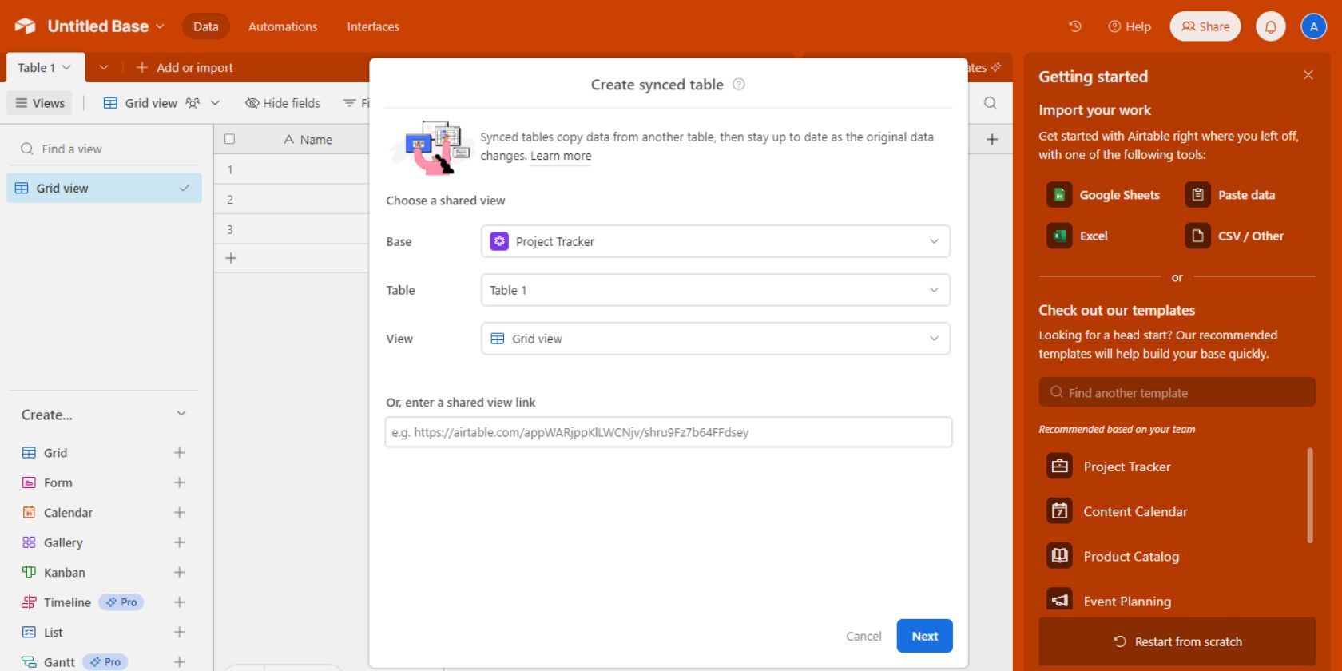The height and width of the screenshot is (671, 1342).
Task: Close the Getting started panel
Action: tap(1308, 75)
